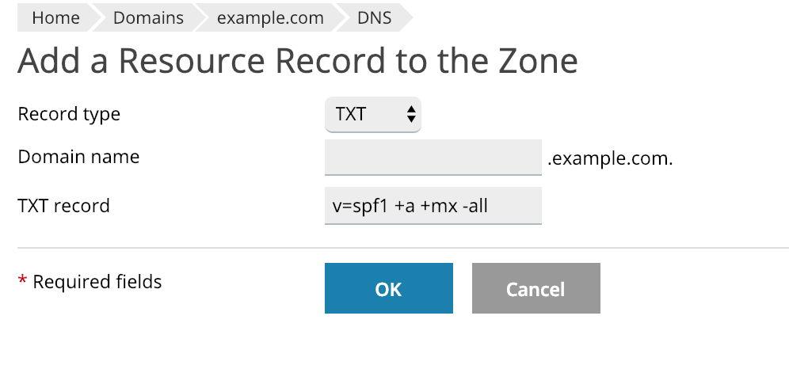Open the Domains breadcrumb link
Screen dimensions: 789x369
click(148, 17)
